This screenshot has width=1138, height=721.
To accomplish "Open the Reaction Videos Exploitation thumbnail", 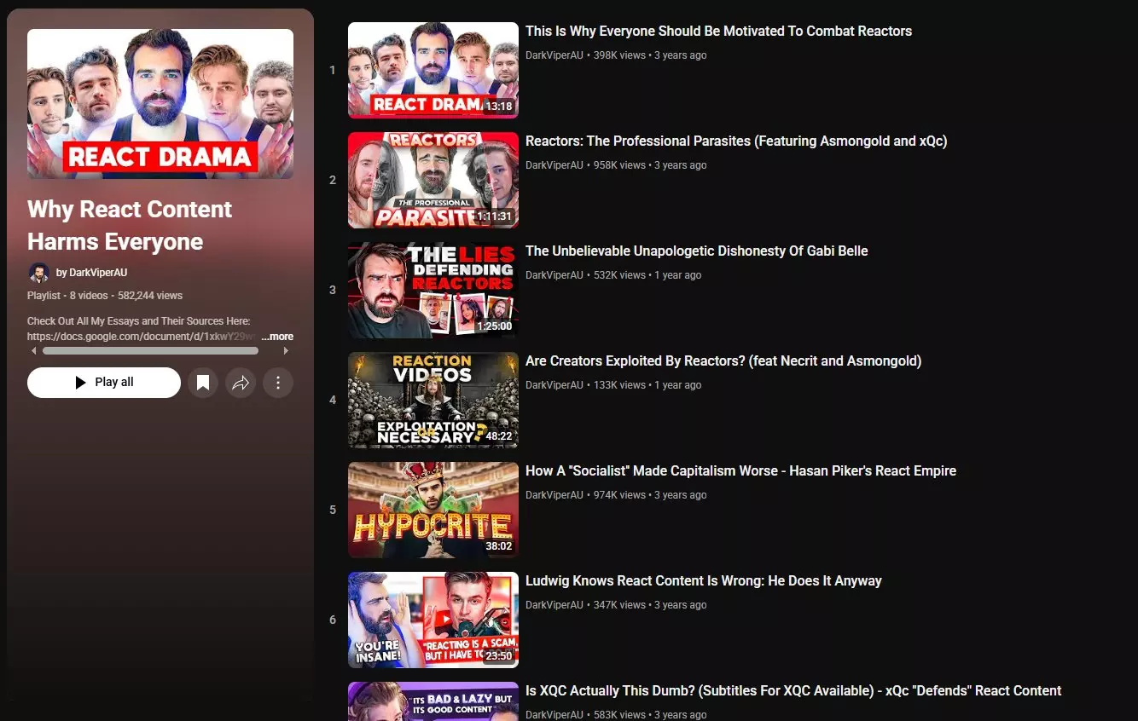I will [x=433, y=400].
